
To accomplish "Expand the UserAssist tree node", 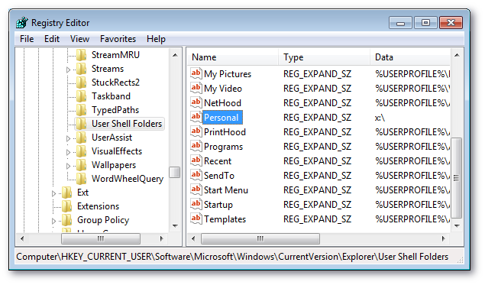I will (68, 138).
